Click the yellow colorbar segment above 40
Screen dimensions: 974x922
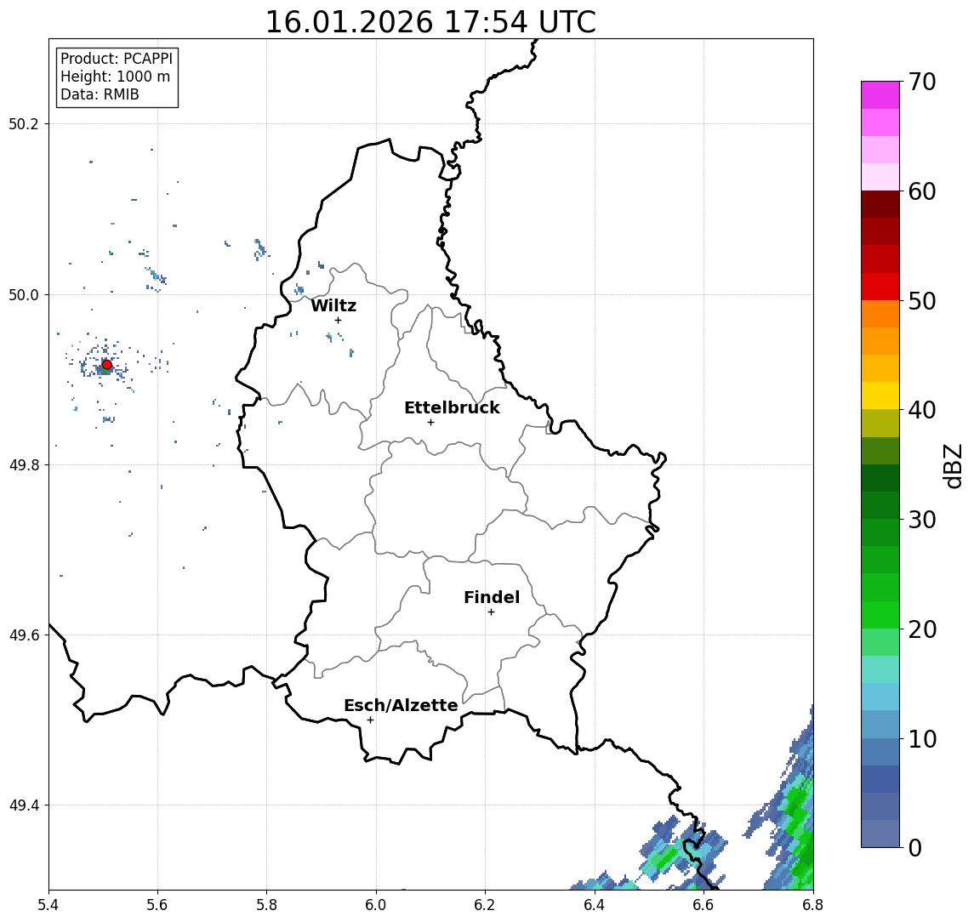coord(880,396)
